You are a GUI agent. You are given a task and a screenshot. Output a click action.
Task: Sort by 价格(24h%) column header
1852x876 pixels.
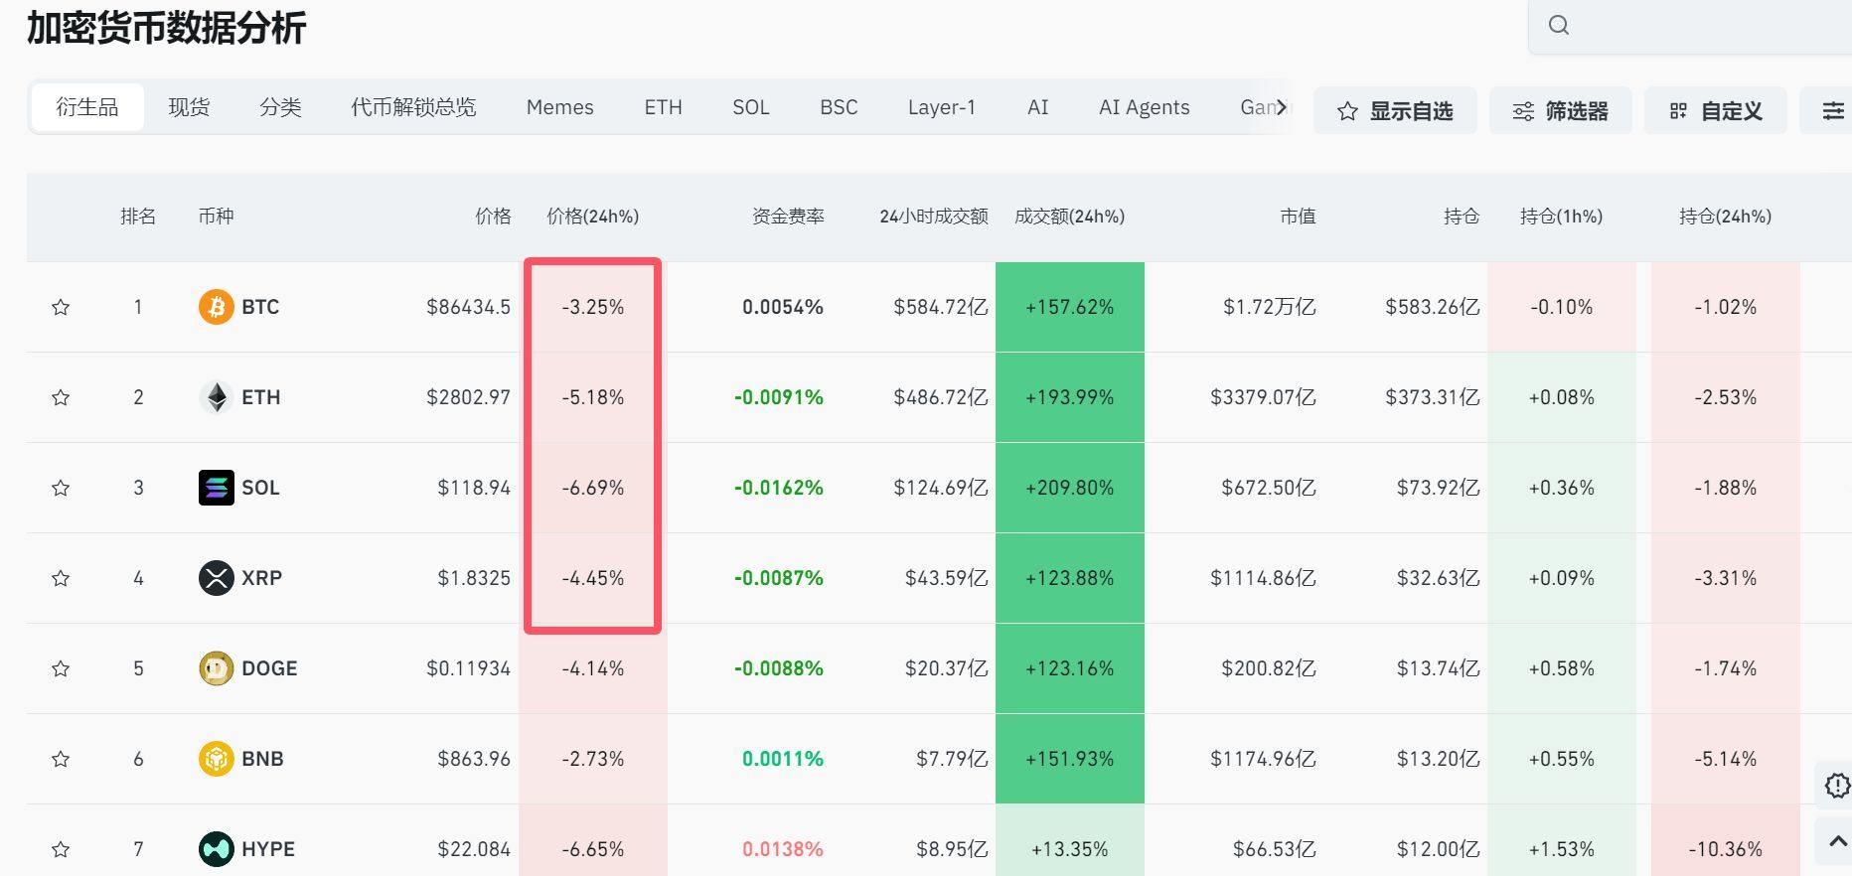click(x=592, y=217)
